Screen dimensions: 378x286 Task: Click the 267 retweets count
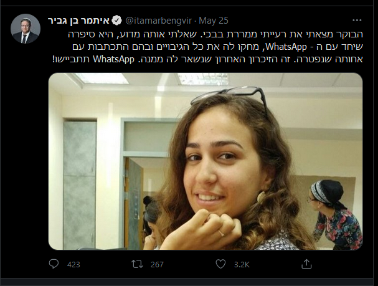click(157, 265)
